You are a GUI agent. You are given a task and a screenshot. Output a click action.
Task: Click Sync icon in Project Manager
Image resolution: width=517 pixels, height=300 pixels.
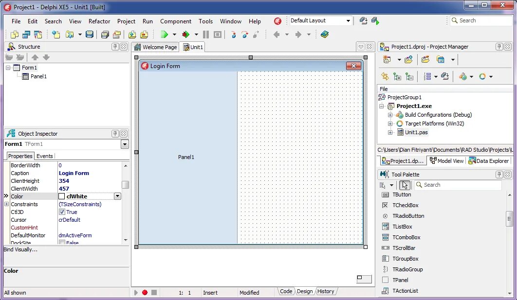[385, 76]
